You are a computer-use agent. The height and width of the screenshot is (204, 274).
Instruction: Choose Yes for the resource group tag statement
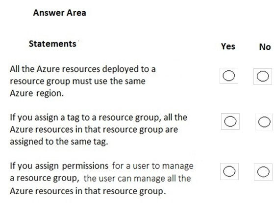230,122
